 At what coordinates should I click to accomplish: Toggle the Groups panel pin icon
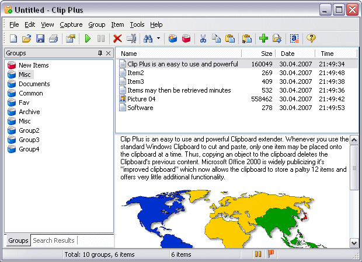click(100, 54)
